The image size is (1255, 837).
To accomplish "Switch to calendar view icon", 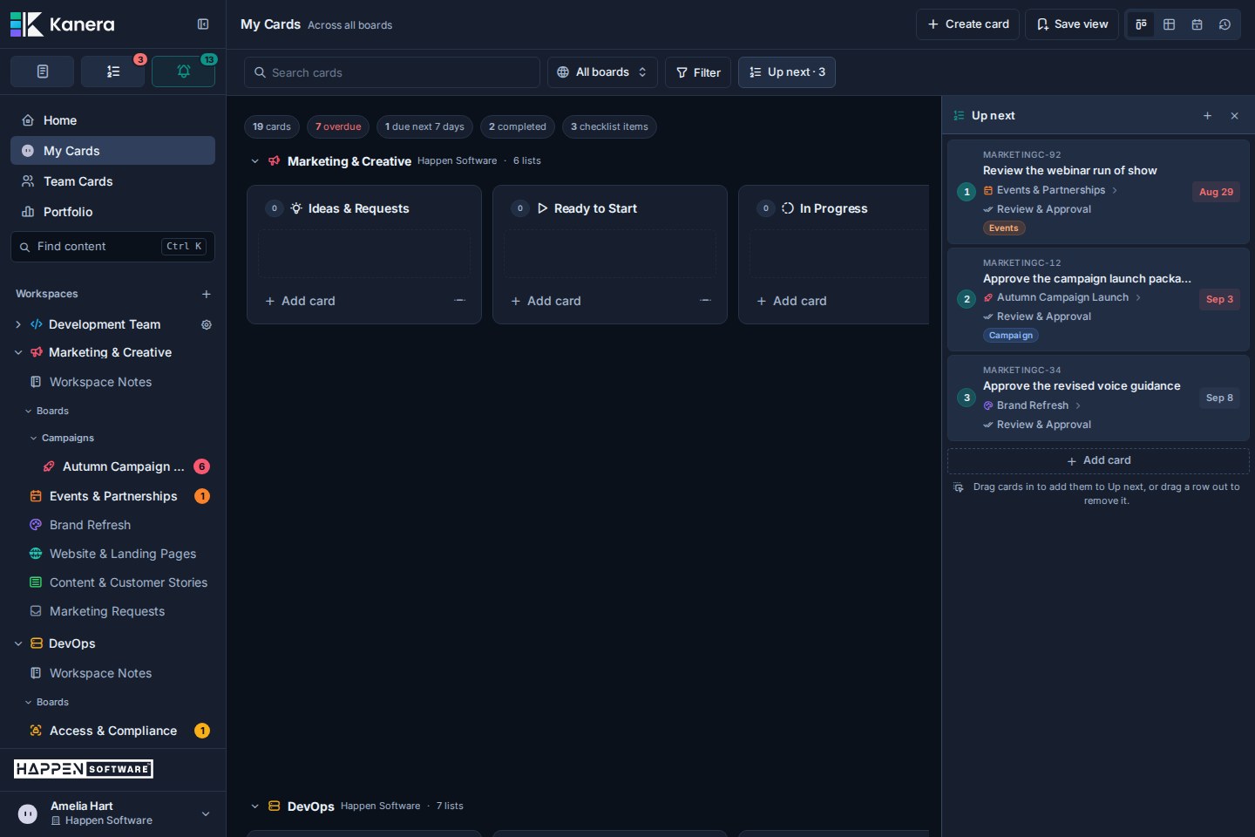I will [1197, 24].
